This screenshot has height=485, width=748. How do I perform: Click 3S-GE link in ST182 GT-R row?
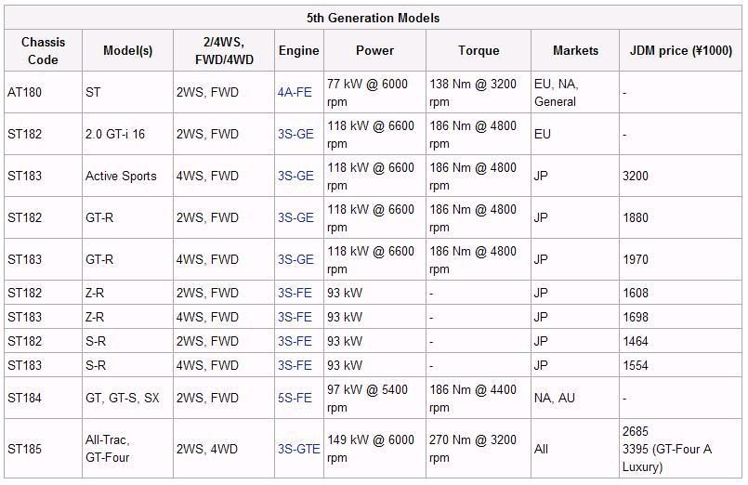point(295,218)
